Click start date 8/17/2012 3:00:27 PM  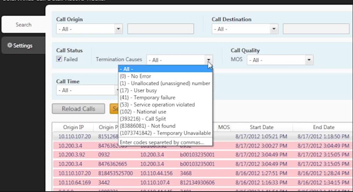point(261,146)
